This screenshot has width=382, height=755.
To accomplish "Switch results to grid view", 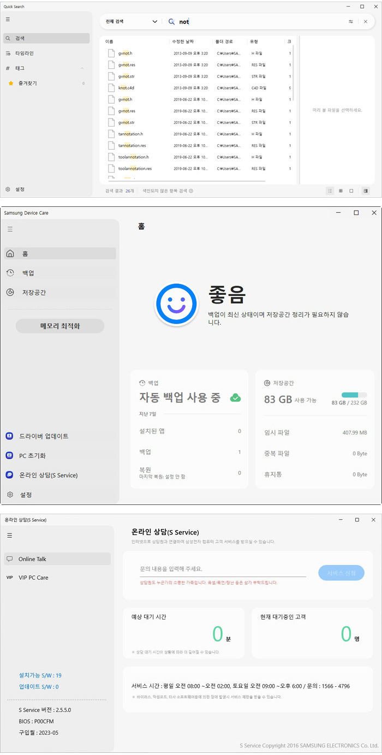I will (x=341, y=191).
